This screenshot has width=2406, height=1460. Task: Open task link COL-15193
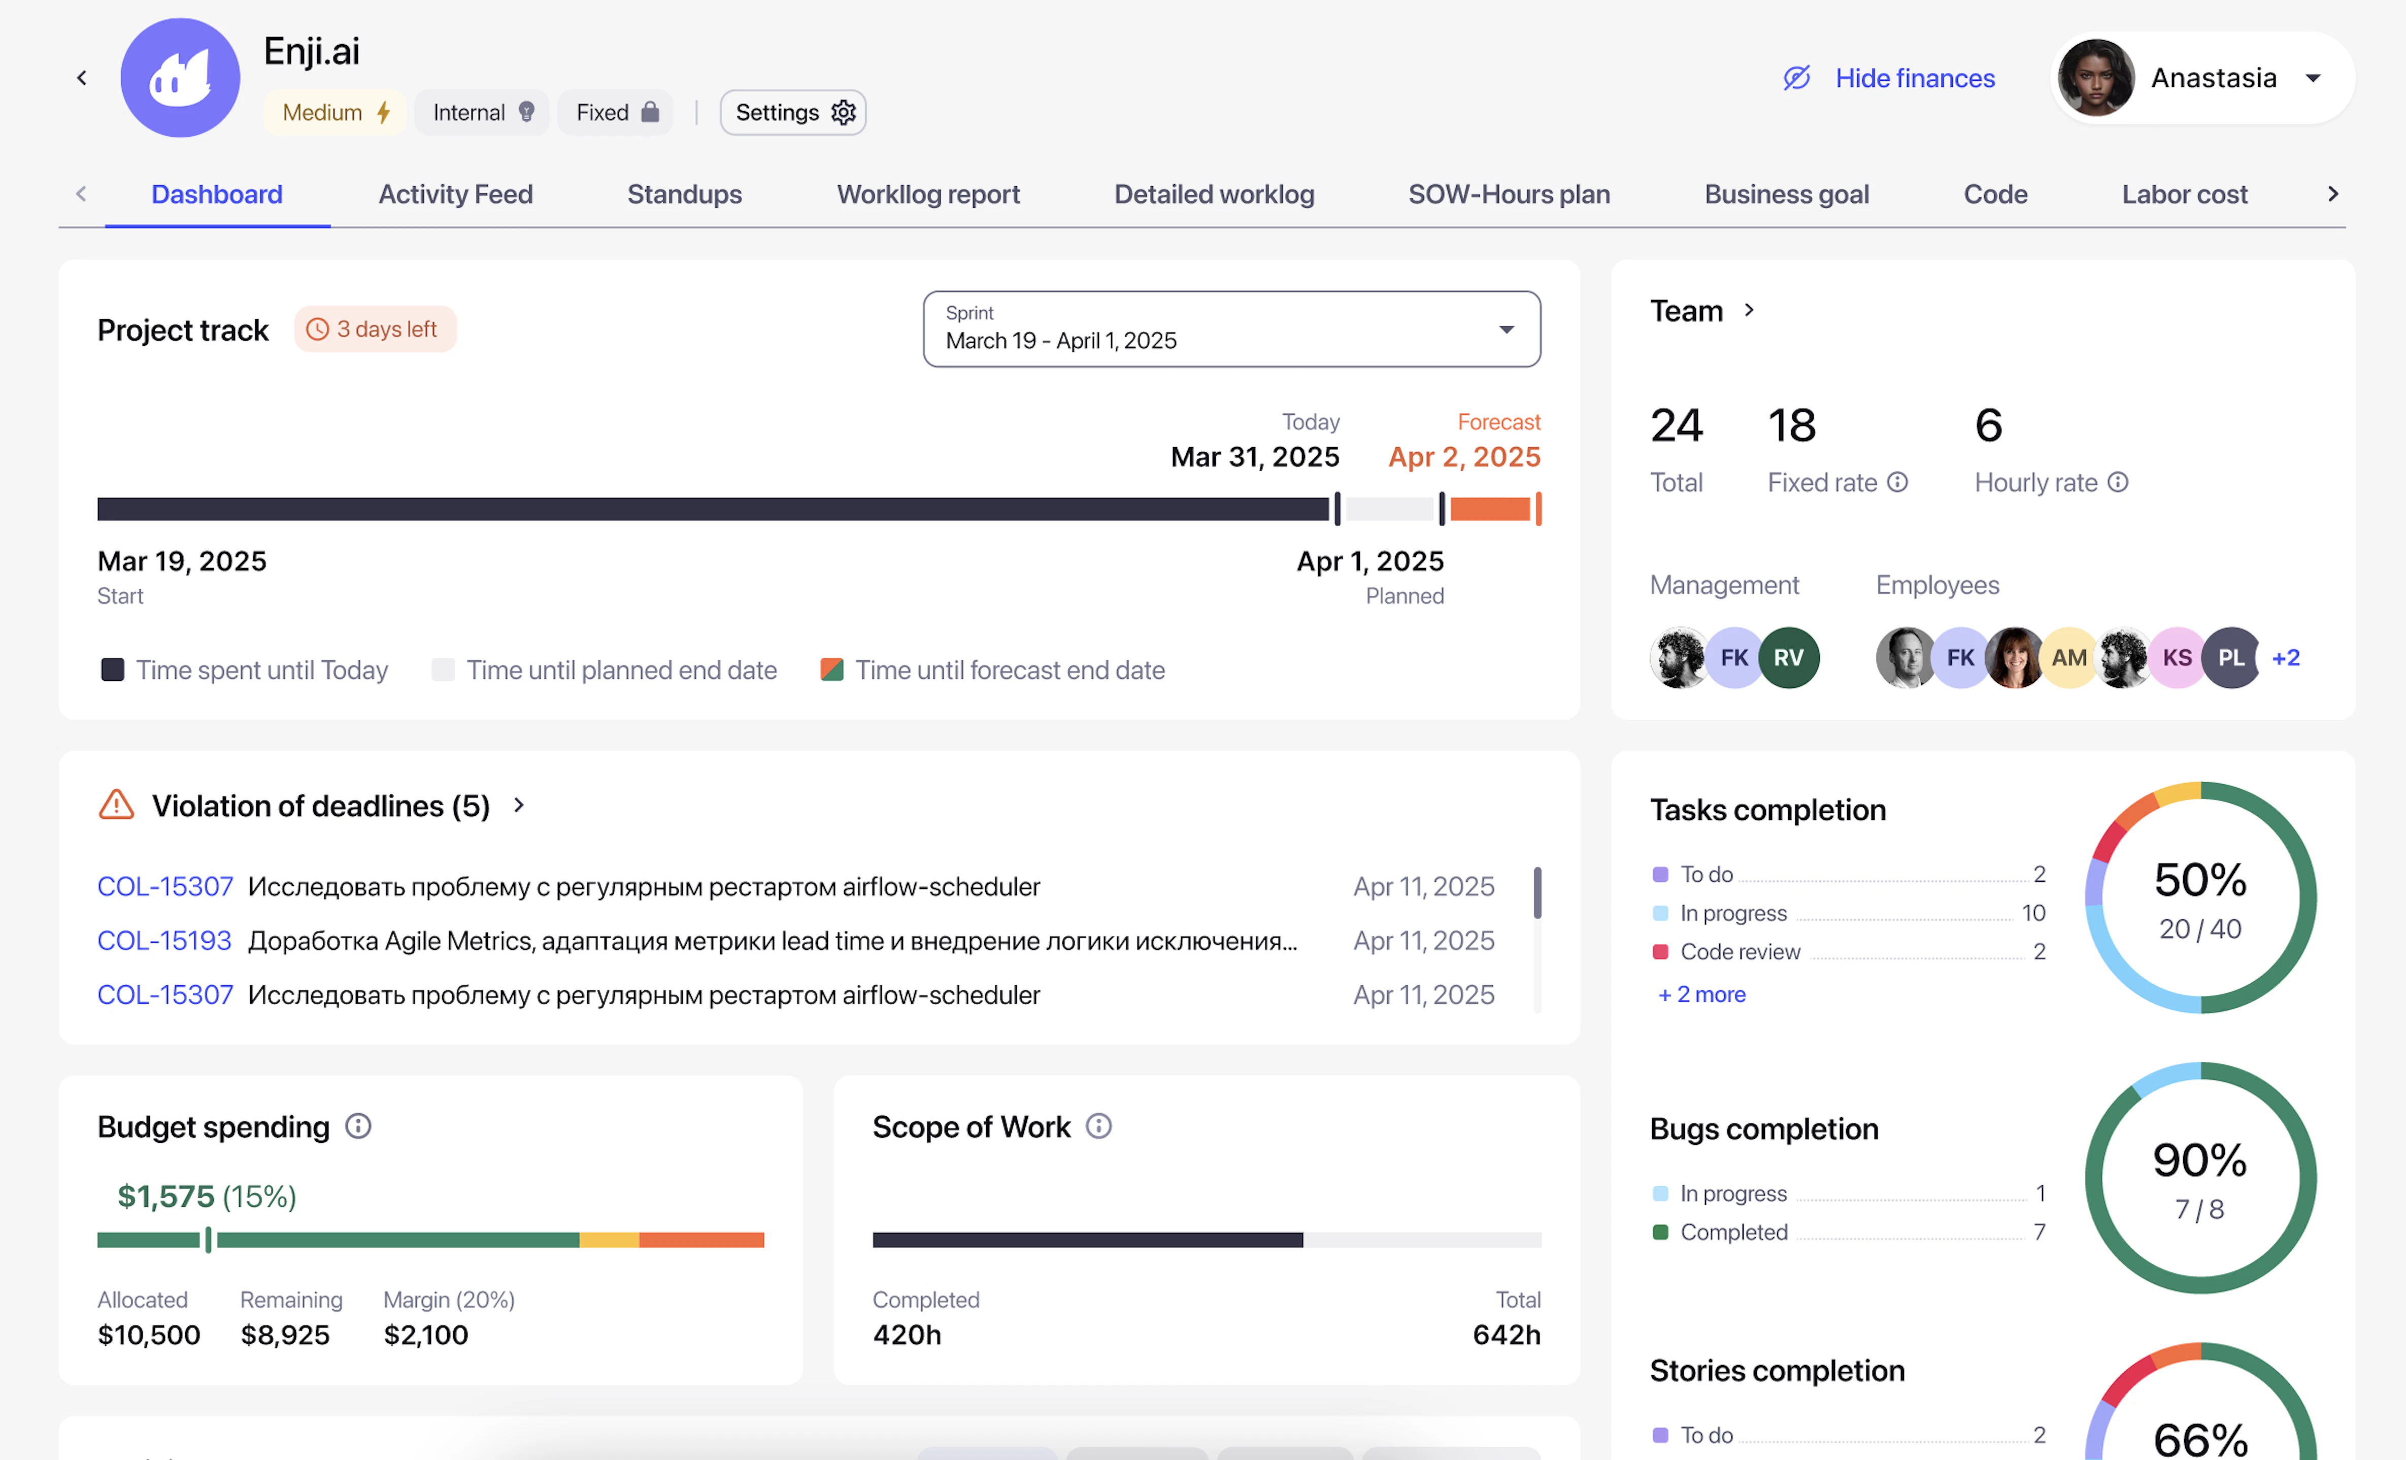coord(164,941)
